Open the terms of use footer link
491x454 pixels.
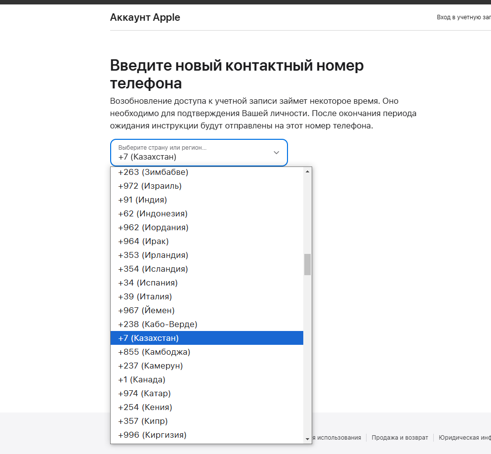(x=336, y=437)
